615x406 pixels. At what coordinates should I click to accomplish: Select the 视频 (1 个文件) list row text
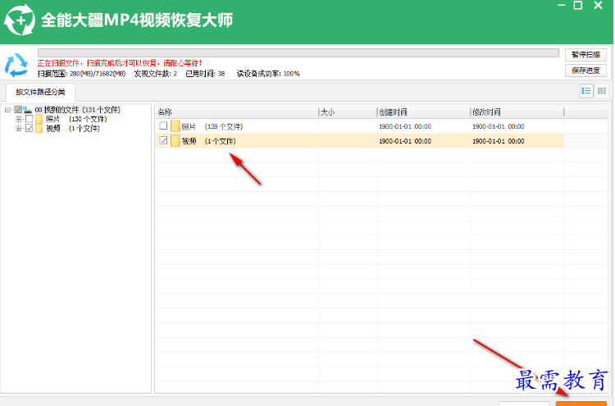click(x=208, y=141)
